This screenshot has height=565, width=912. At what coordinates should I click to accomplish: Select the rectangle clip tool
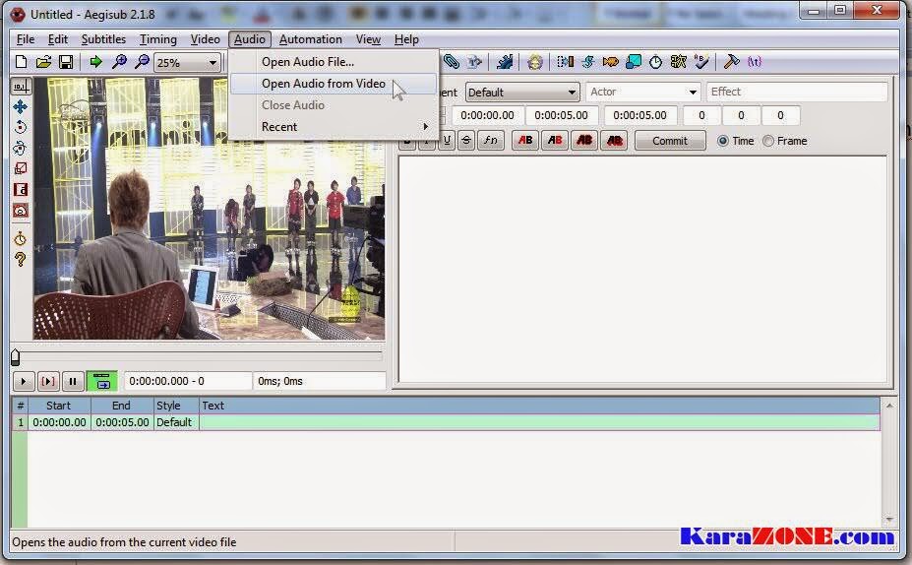(x=21, y=190)
